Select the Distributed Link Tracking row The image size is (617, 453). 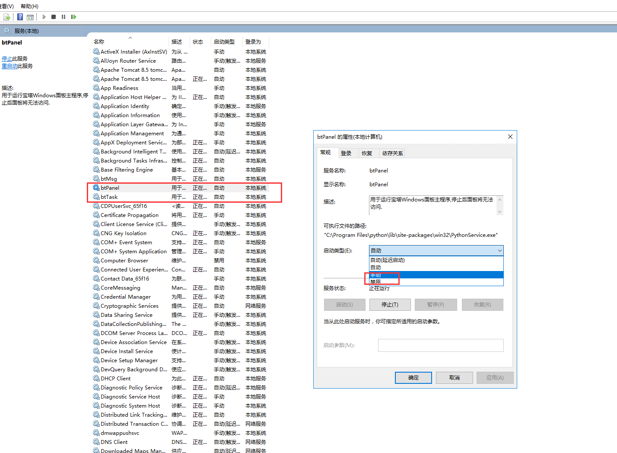(x=180, y=415)
